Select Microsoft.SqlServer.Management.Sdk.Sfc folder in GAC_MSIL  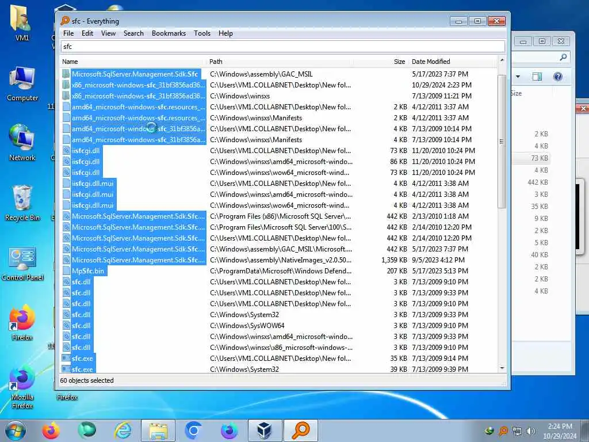pyautogui.click(x=278, y=74)
